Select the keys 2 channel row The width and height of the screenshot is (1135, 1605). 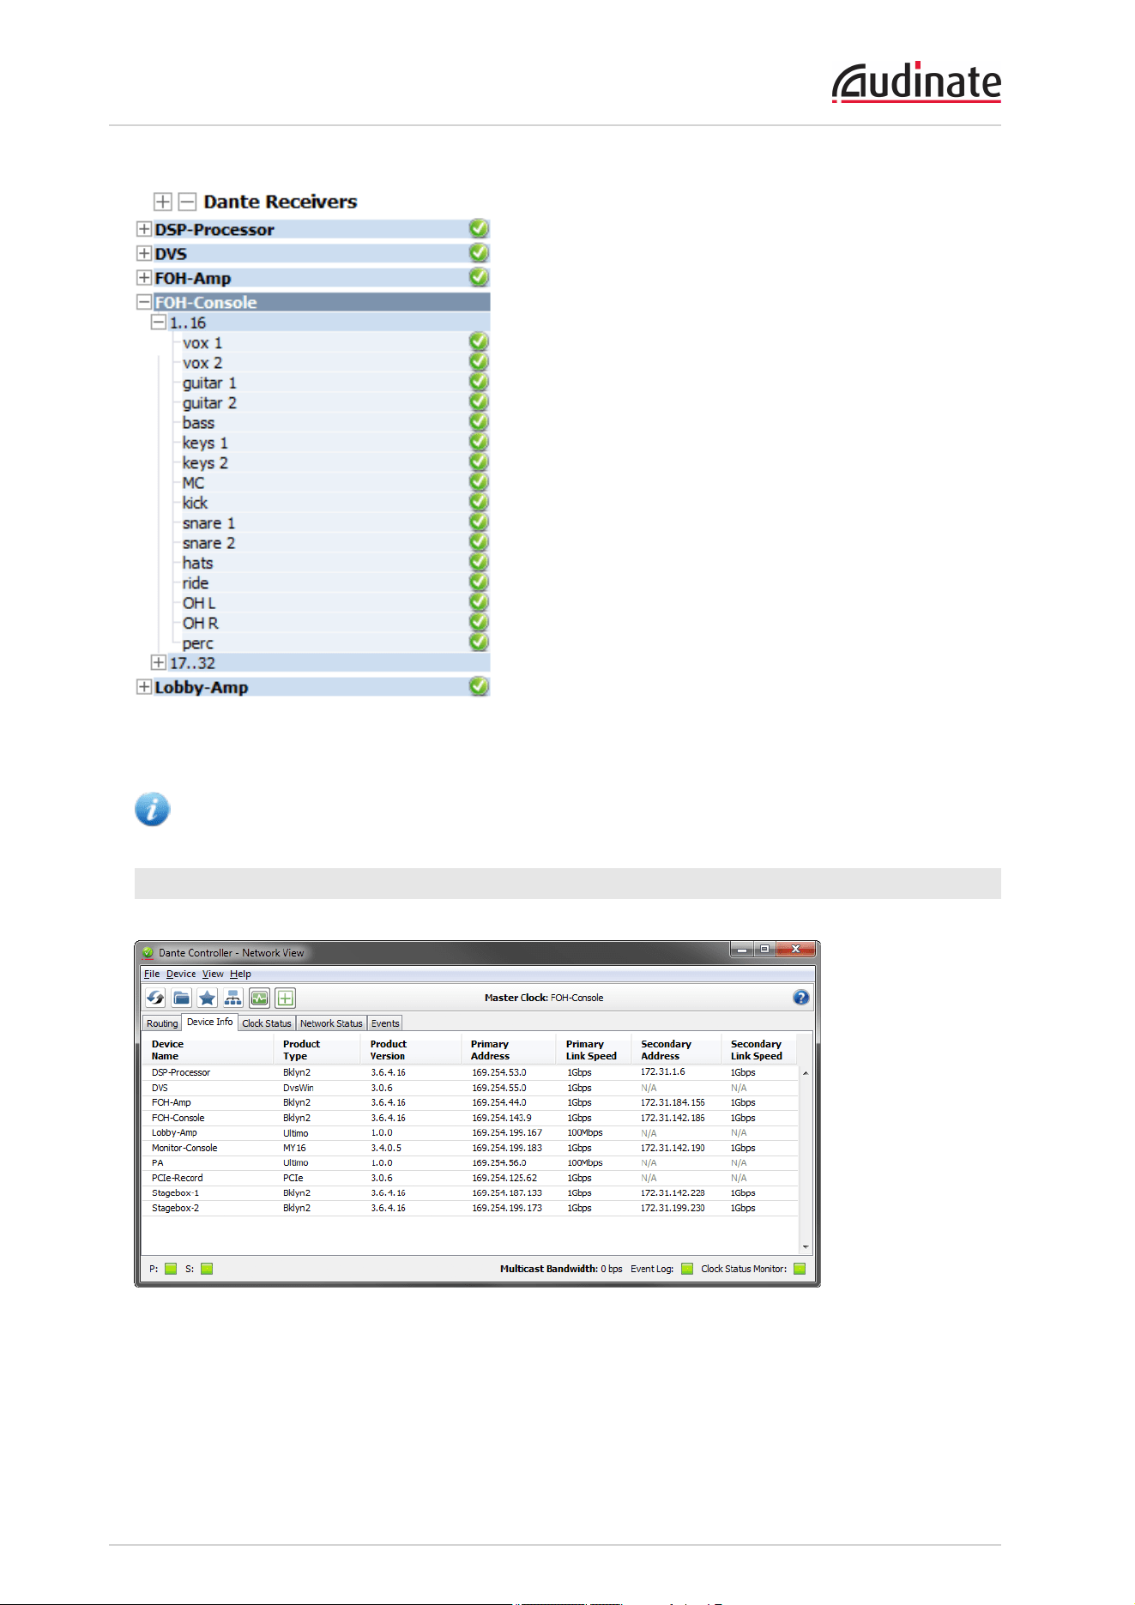tap(335, 462)
